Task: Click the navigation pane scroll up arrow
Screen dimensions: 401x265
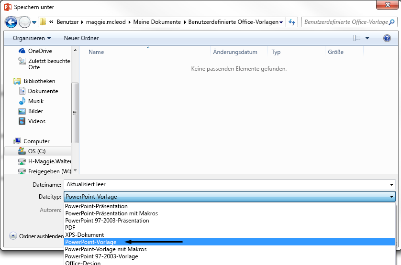Action: point(75,50)
